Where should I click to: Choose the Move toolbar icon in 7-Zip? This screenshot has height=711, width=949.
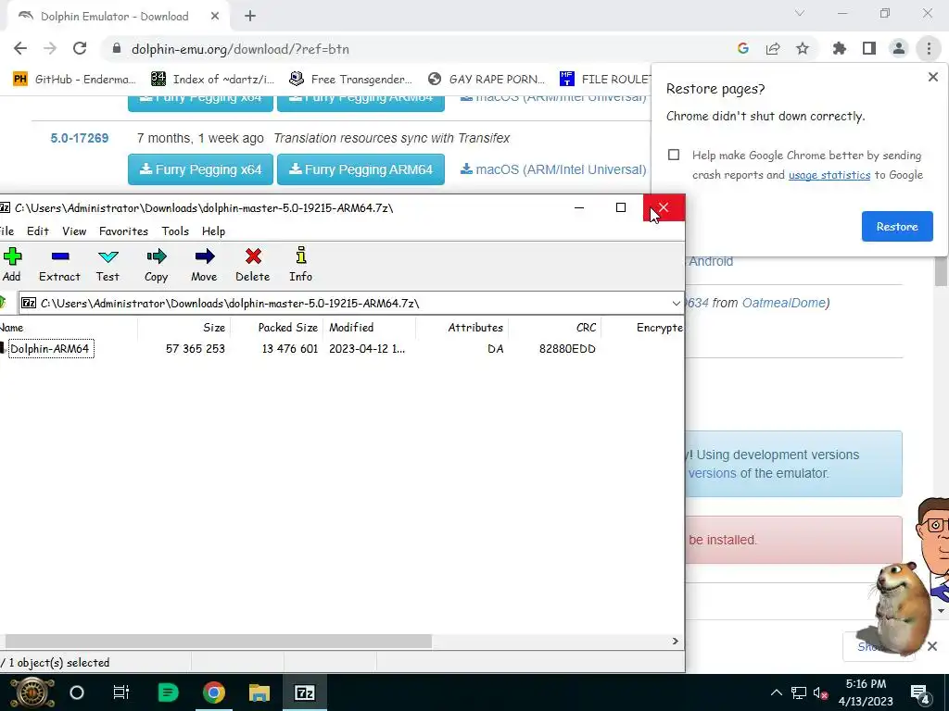coord(204,264)
